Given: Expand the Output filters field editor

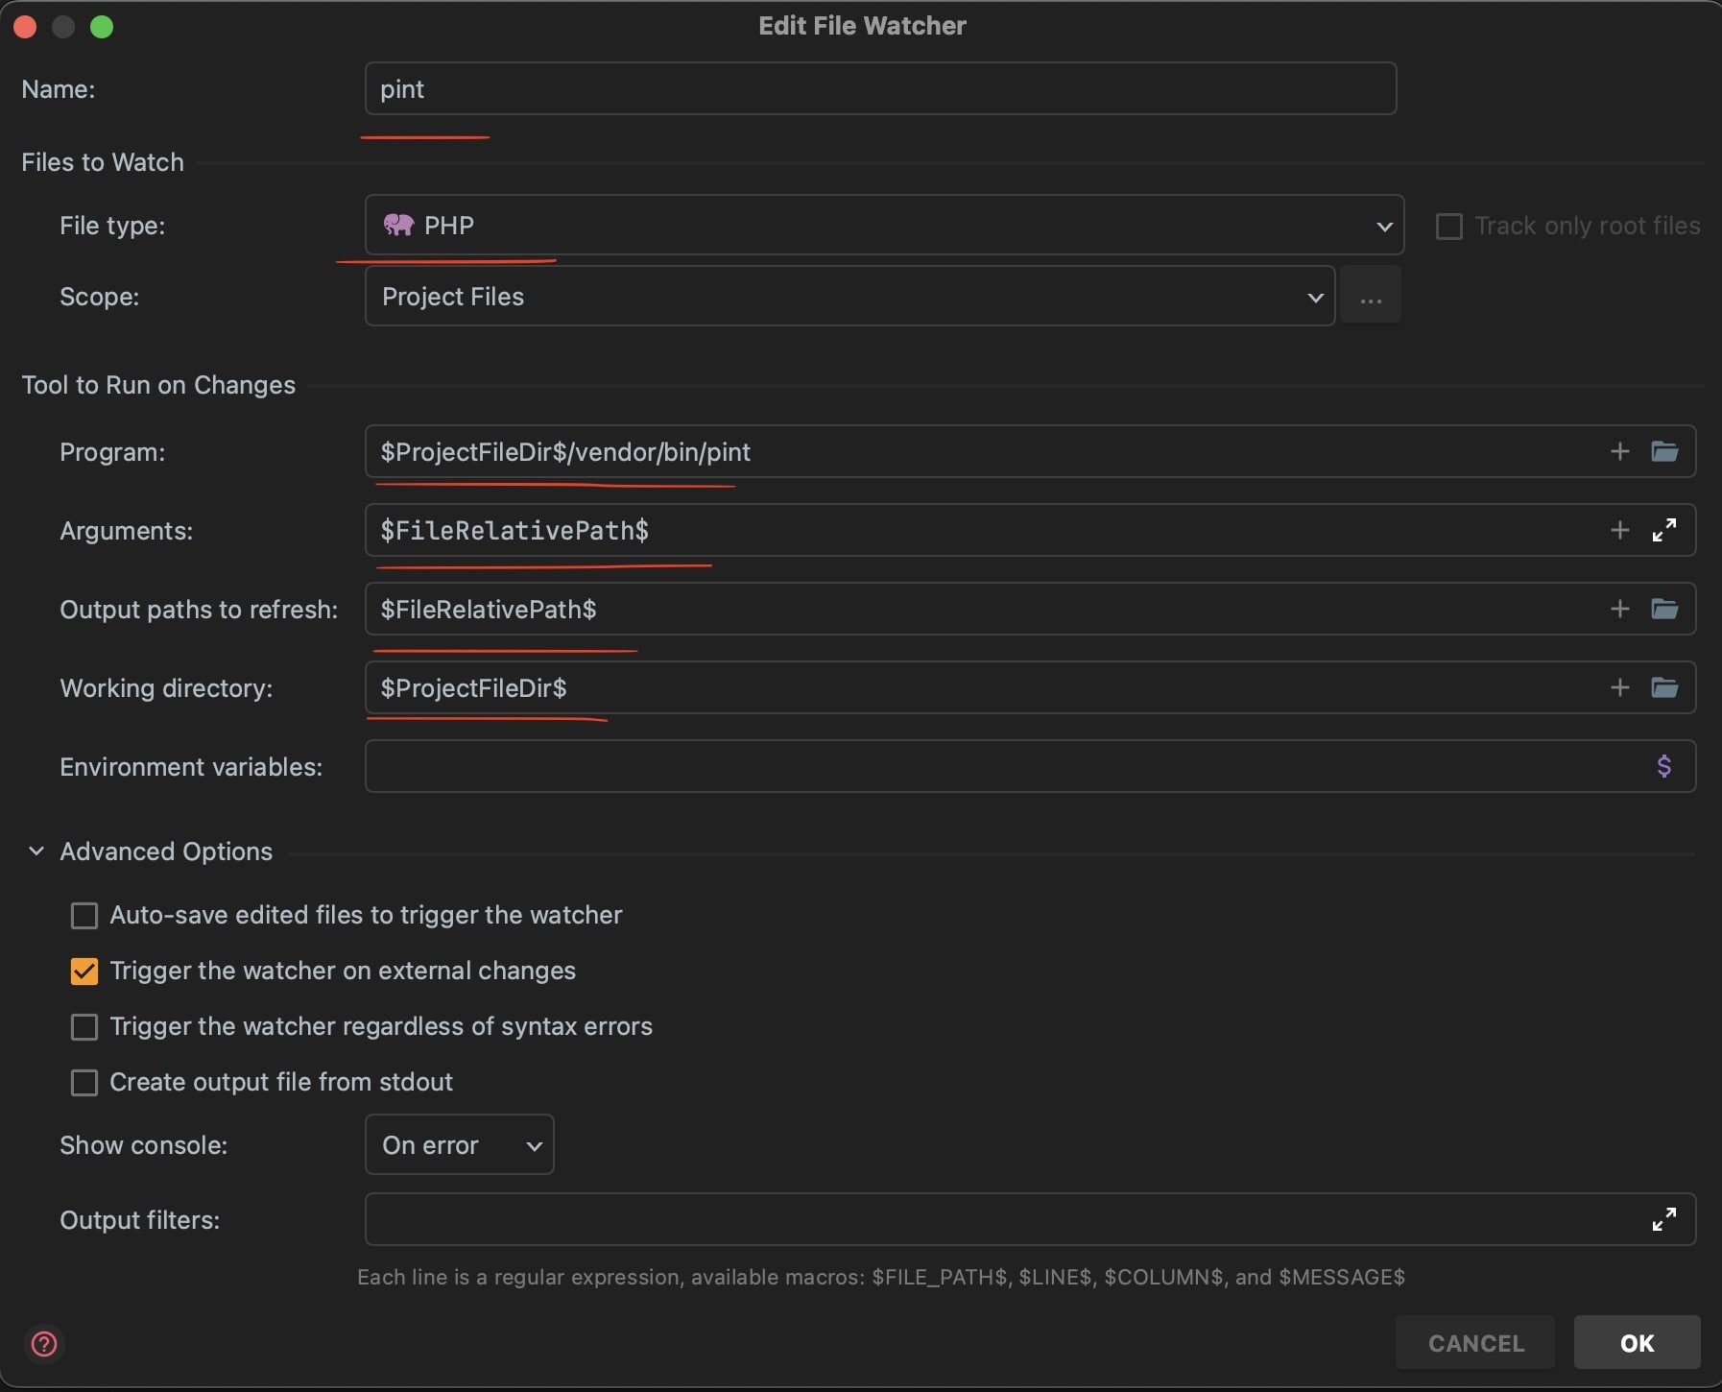Looking at the screenshot, I should point(1664,1219).
